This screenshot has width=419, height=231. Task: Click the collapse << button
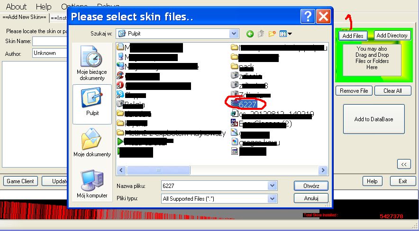click(404, 164)
